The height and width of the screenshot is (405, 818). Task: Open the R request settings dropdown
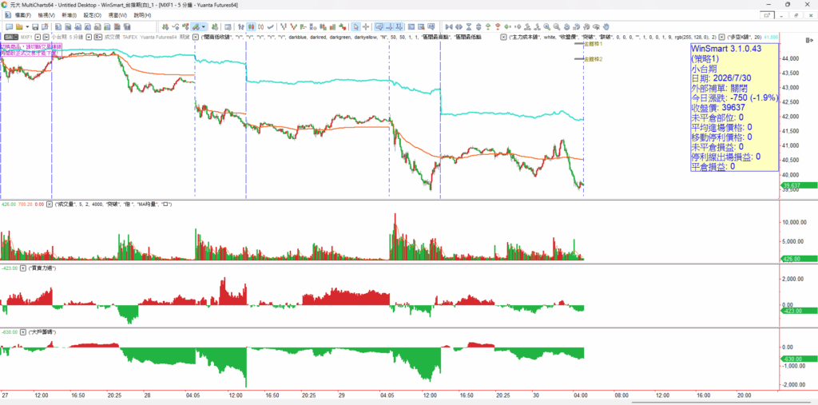tap(98, 37)
